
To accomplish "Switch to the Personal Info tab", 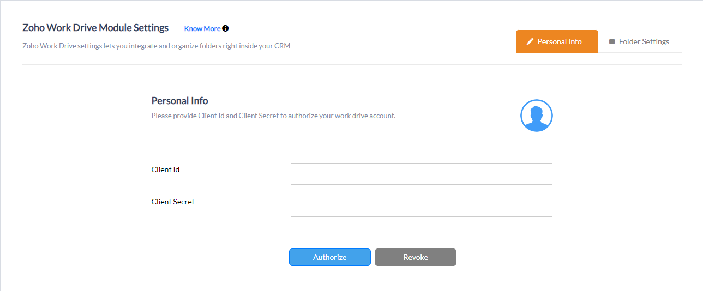I will click(557, 41).
